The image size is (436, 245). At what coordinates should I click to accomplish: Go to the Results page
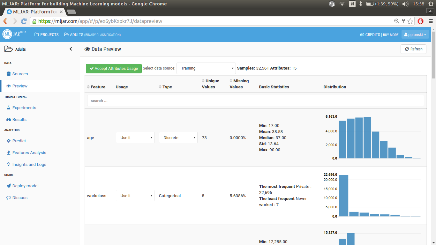pos(19,119)
